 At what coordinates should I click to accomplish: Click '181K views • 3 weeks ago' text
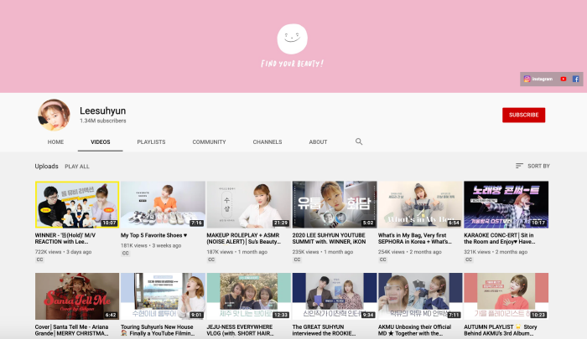coord(151,245)
